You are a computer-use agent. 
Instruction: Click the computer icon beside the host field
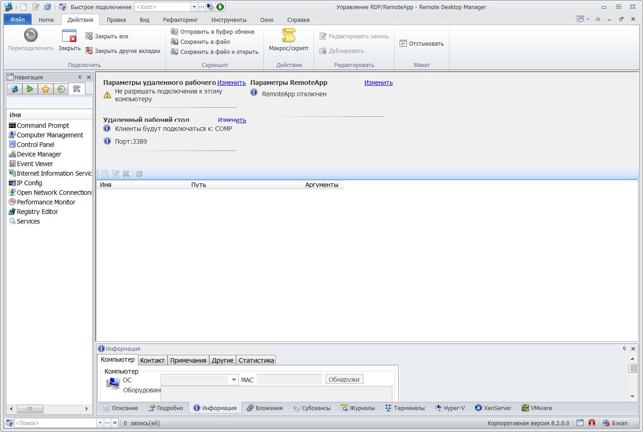click(210, 7)
